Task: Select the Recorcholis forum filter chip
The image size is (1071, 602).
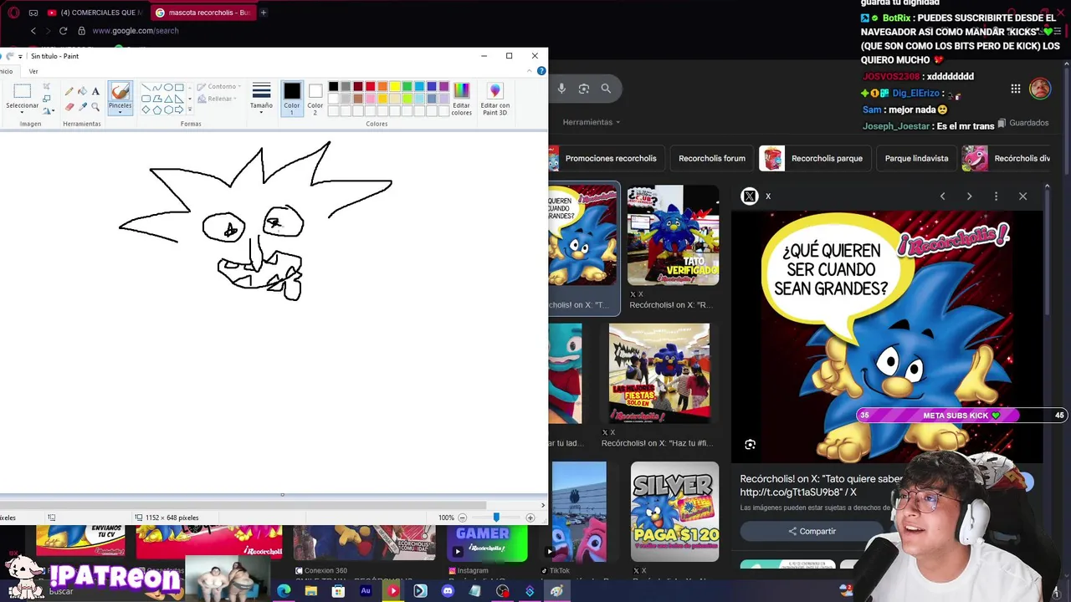Action: point(712,158)
